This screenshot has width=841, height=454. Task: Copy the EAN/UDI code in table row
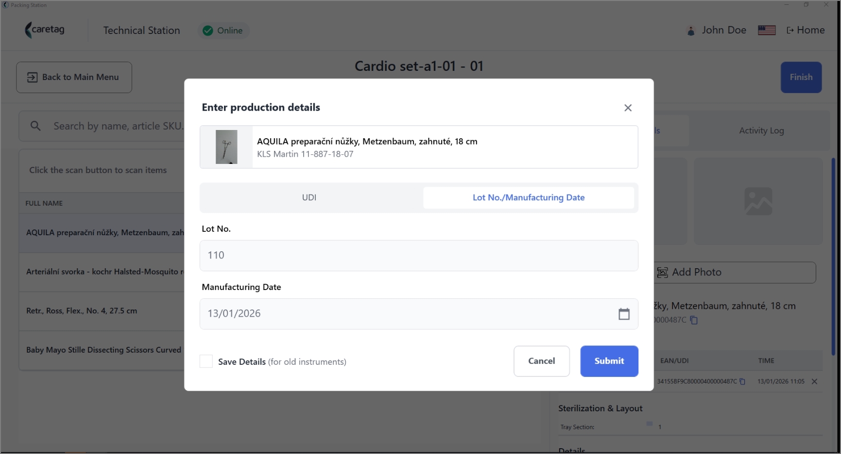click(x=742, y=382)
